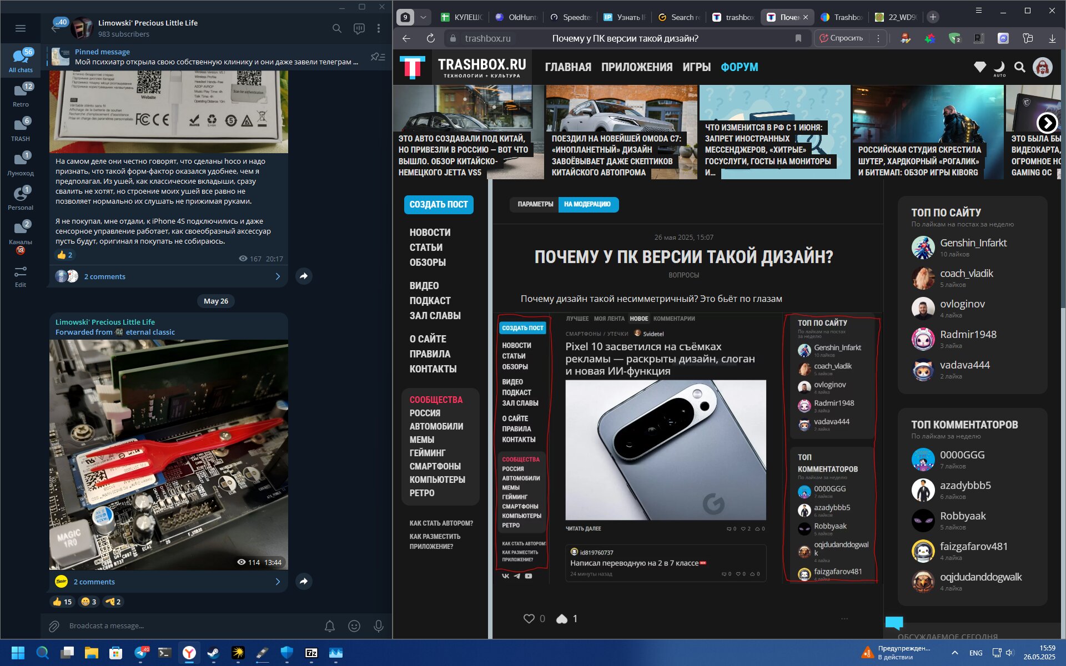Open channel discussion comments icon
This screenshot has height=666, width=1066.
(x=359, y=28)
